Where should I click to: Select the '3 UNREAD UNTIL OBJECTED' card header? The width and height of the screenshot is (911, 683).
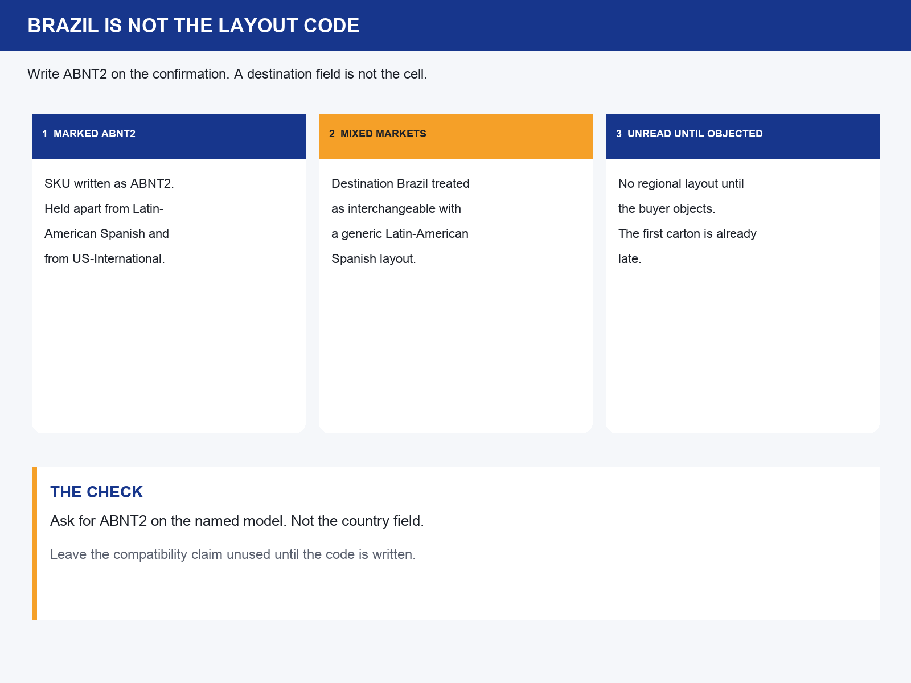[742, 136]
